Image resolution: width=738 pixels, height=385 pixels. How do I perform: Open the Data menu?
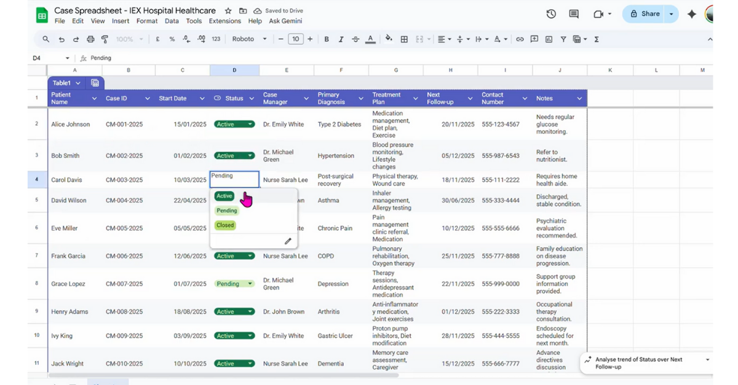pos(172,20)
